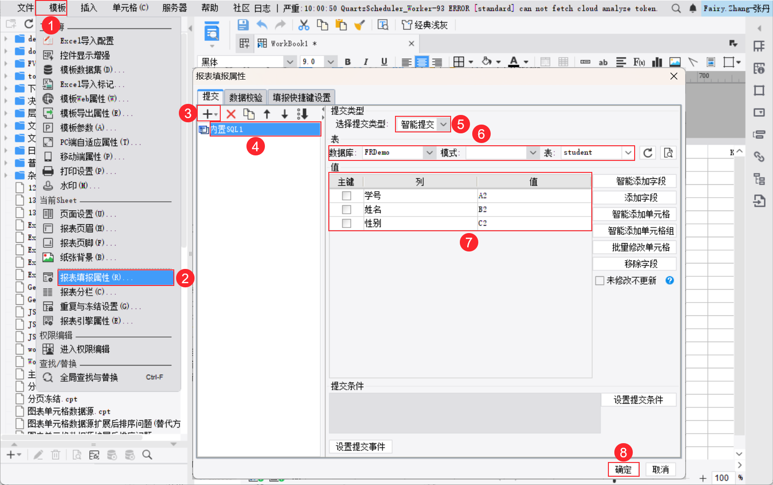Click the undo arrow icon
The height and width of the screenshot is (485, 773).
pos(262,25)
